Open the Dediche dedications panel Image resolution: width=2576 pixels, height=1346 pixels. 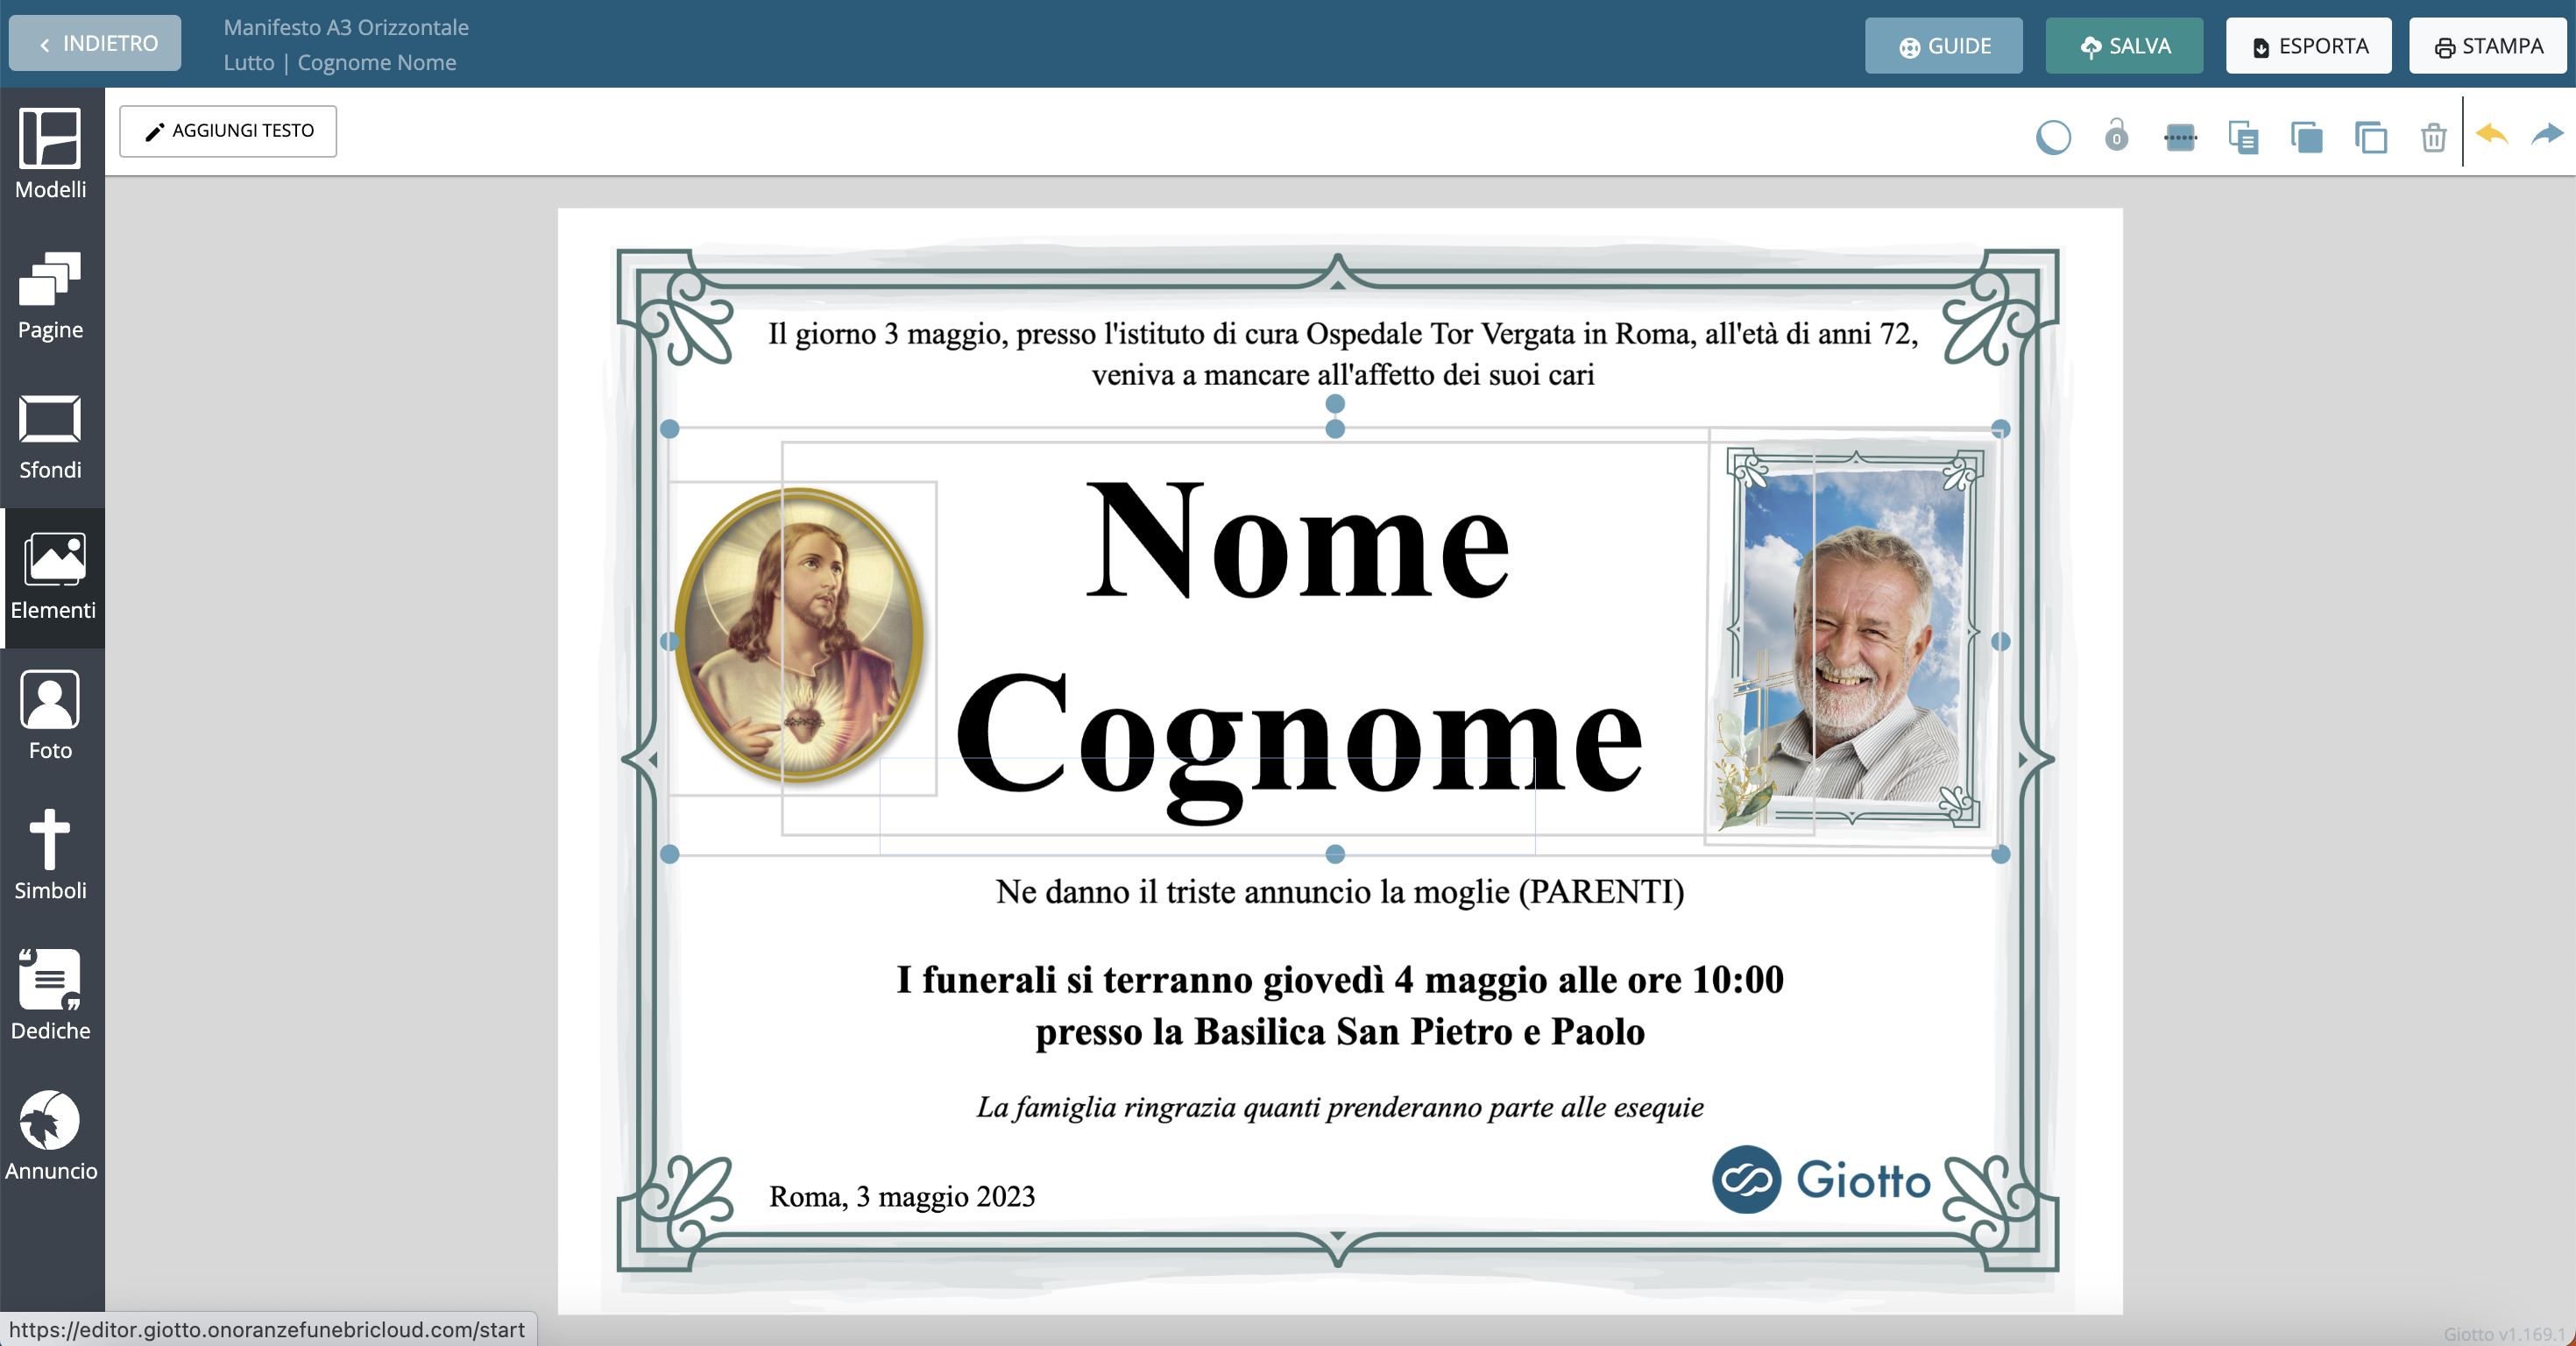pyautogui.click(x=50, y=994)
